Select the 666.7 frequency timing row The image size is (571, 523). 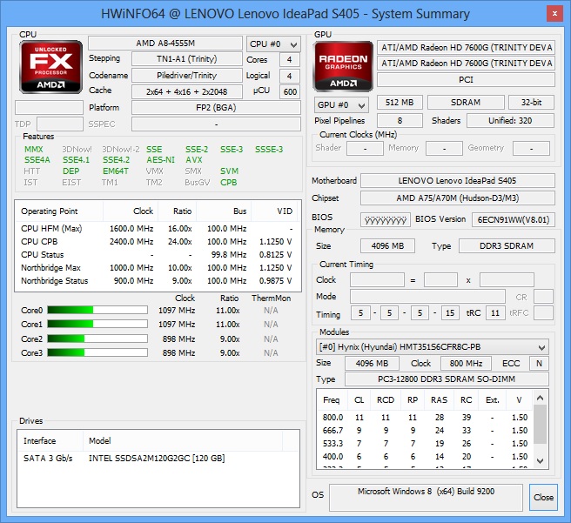[425, 431]
